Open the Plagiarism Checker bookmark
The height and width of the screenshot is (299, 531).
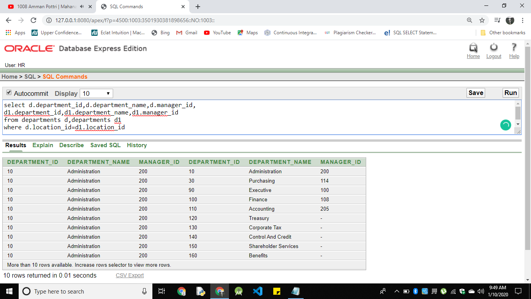pyautogui.click(x=350, y=33)
